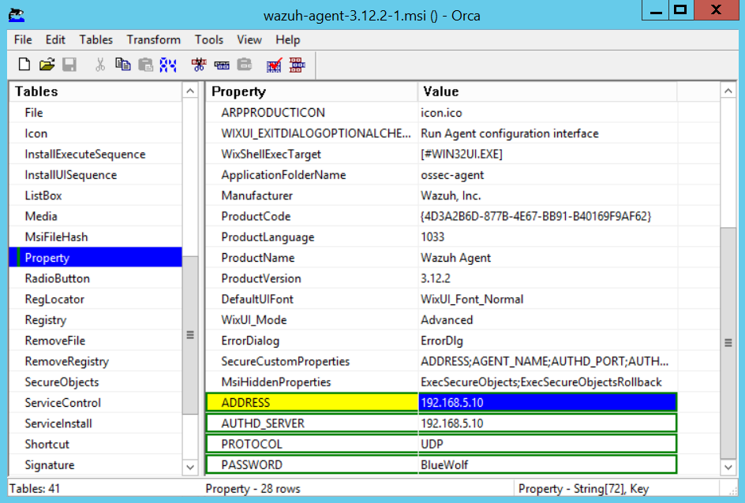Viewport: 745px width, 503px height.
Task: Select the InstallExecuteSequence table
Action: coord(95,155)
